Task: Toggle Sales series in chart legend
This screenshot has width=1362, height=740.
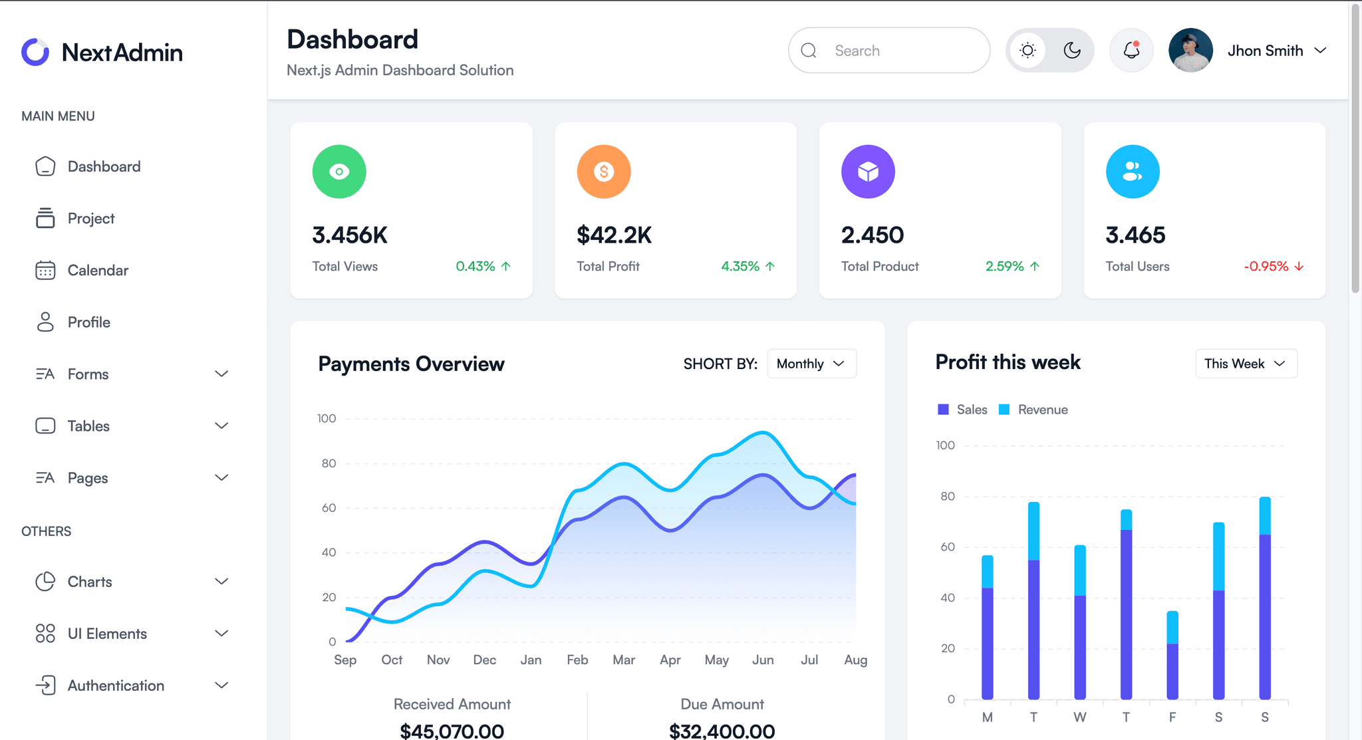Action: (962, 410)
